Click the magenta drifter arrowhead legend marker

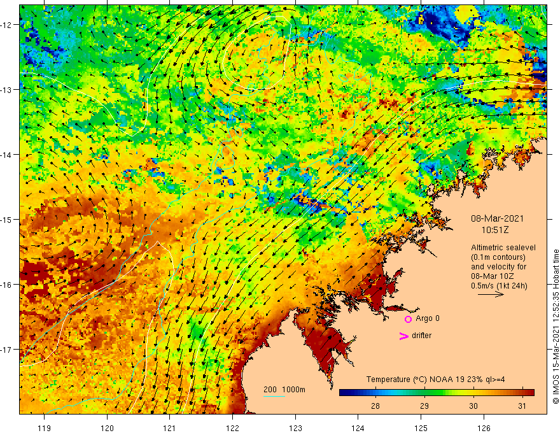click(x=403, y=336)
